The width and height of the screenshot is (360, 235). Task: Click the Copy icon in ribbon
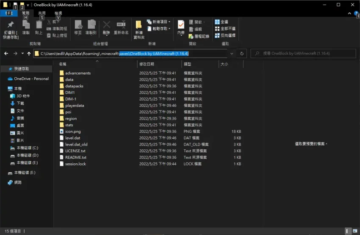[x=26, y=25]
